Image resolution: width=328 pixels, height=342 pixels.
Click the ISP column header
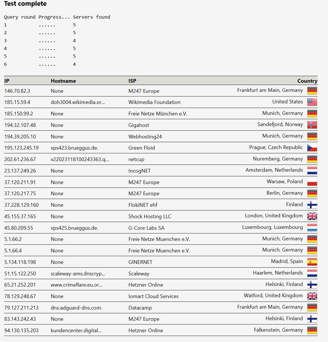pos(132,81)
